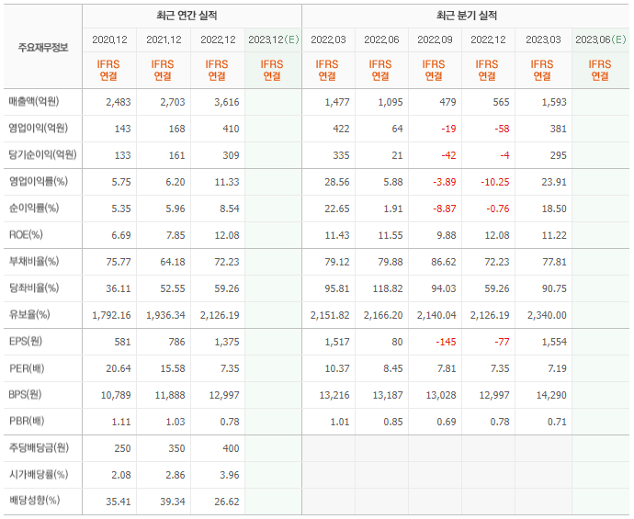Click payout ratio value '39.34'
The image size is (634, 519).
point(172,502)
